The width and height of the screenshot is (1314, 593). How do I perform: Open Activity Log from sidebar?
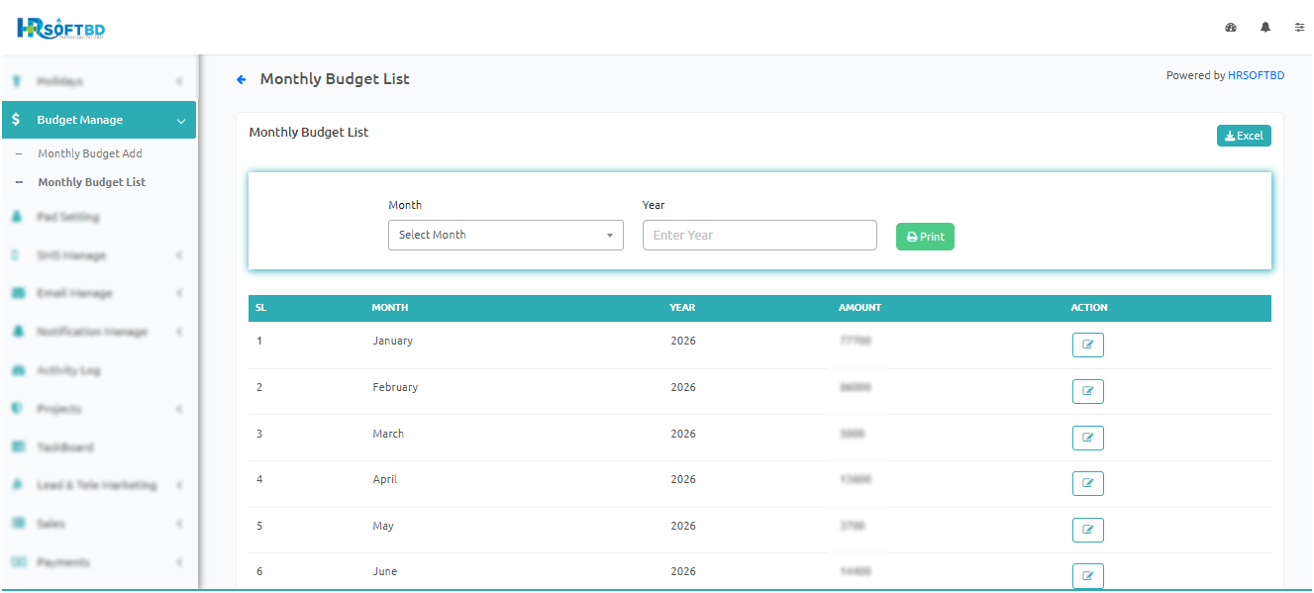point(68,370)
